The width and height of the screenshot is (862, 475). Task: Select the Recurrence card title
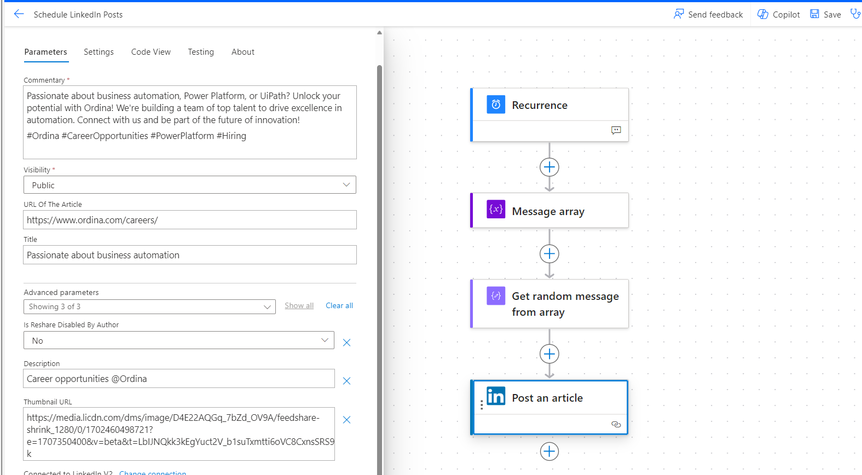pyautogui.click(x=540, y=105)
